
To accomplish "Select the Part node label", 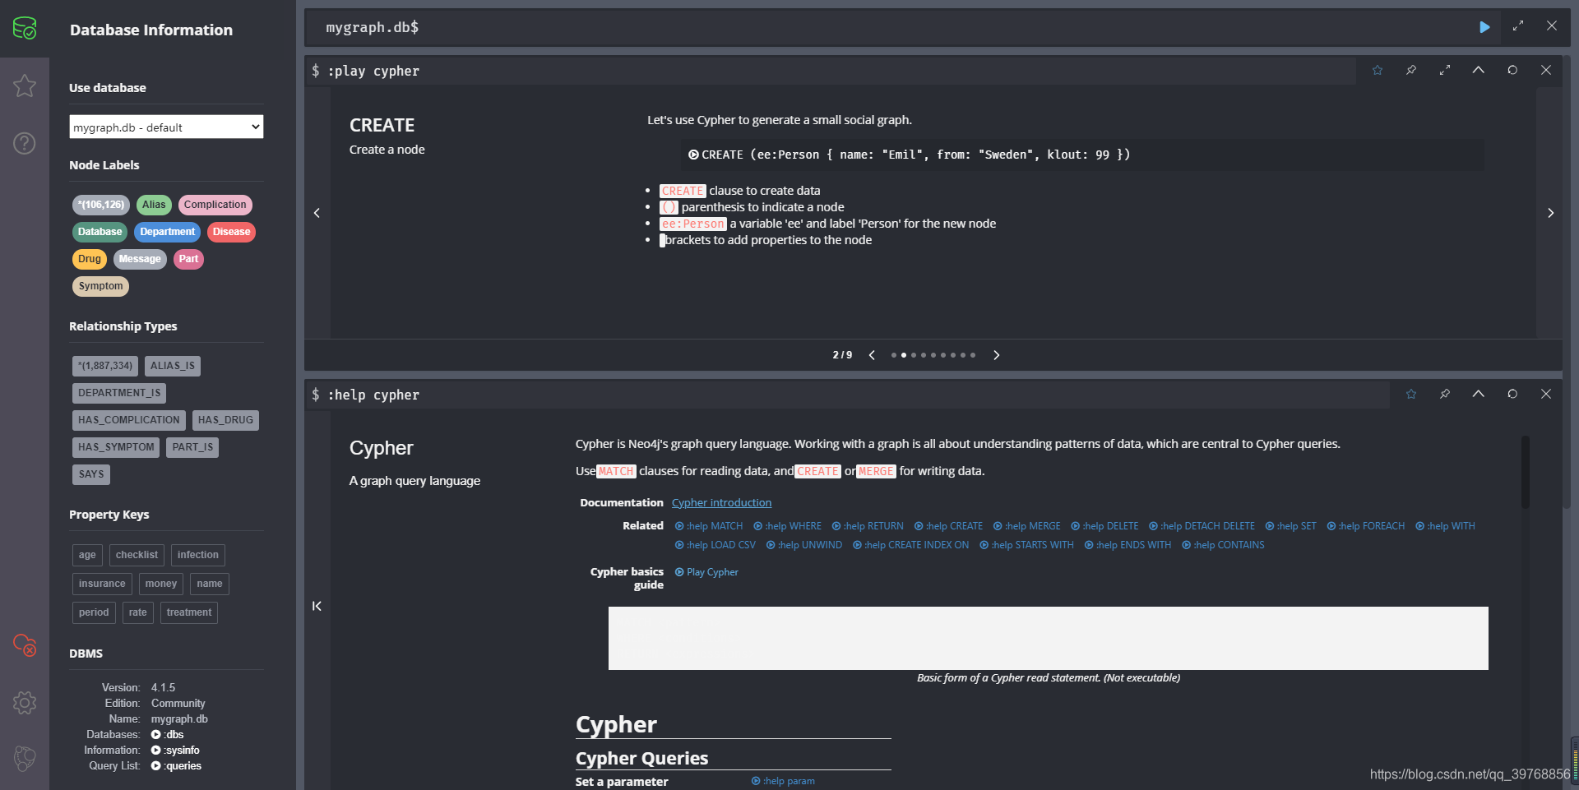I will 188,259.
